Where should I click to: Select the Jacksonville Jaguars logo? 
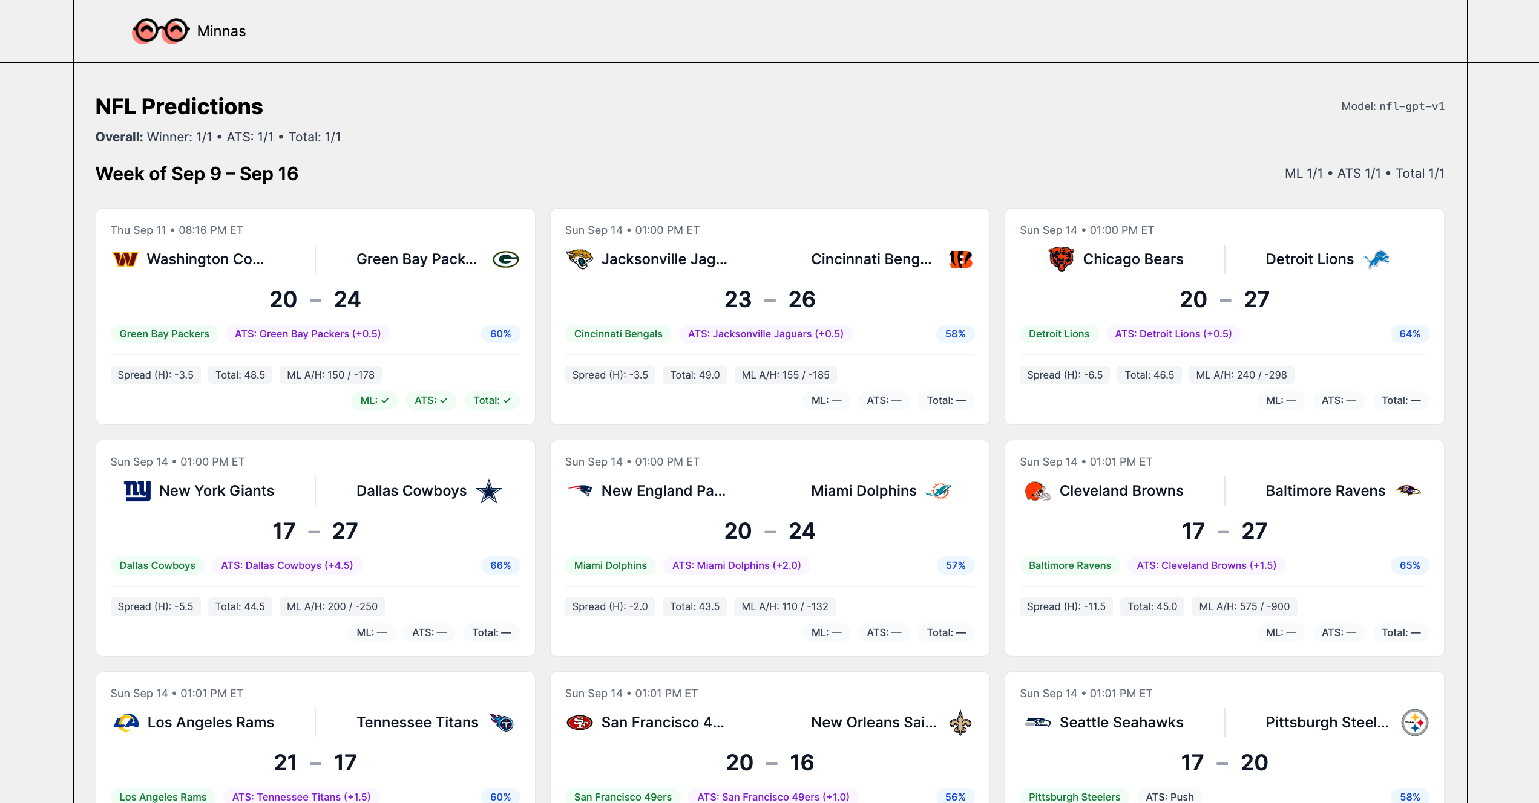580,259
